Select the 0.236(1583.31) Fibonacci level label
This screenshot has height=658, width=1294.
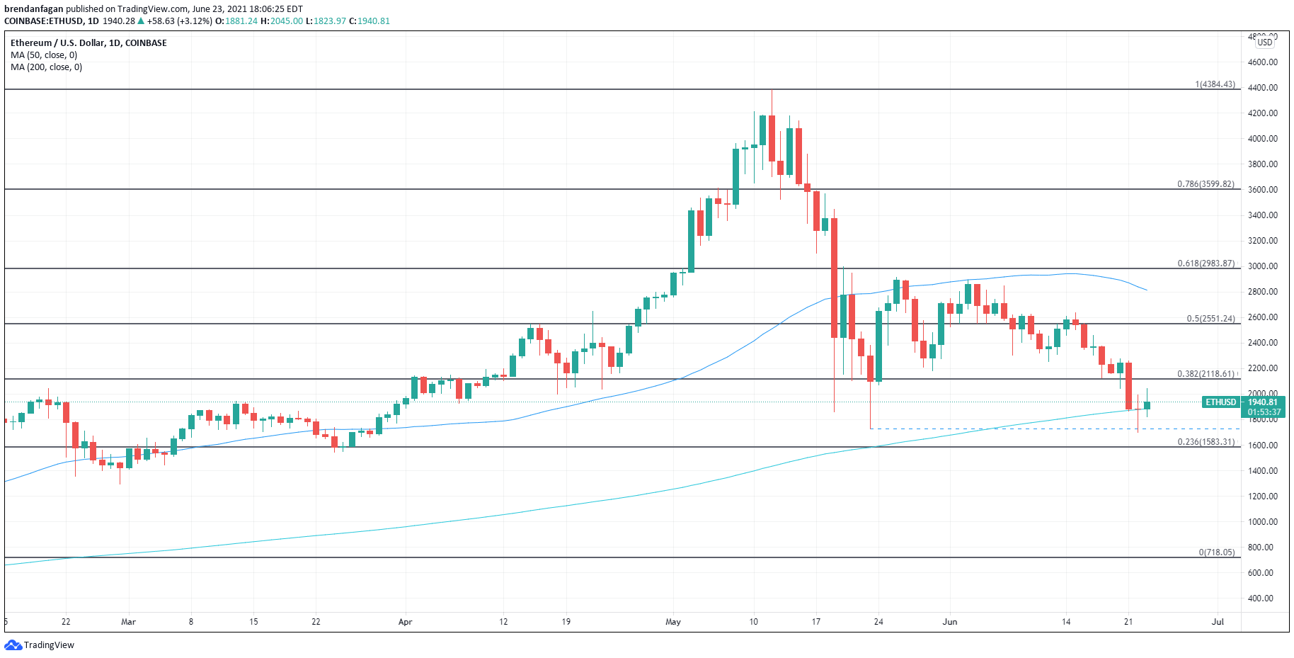click(1206, 442)
